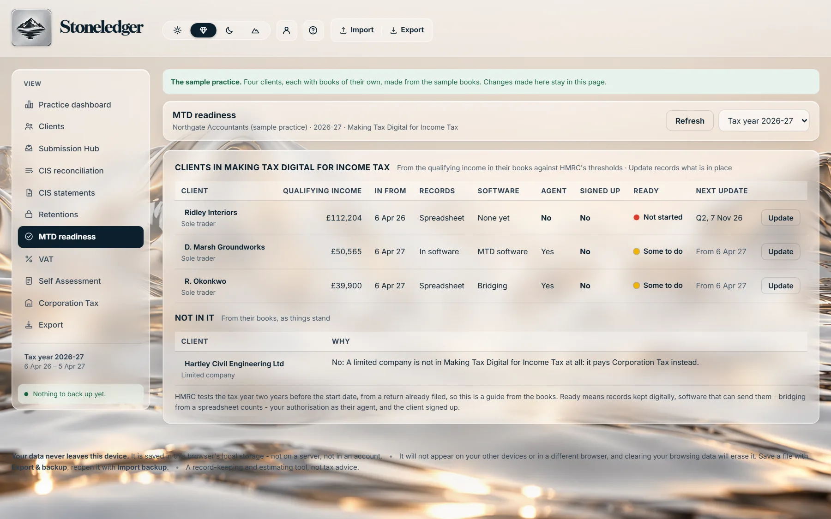
Task: Switch to the dark moon theme
Action: 229,30
